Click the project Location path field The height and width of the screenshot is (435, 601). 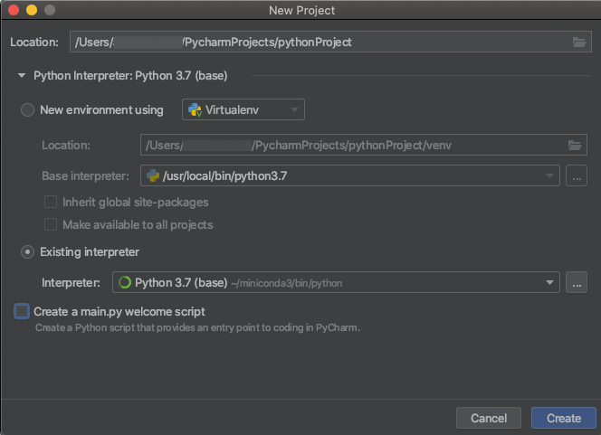(330, 42)
